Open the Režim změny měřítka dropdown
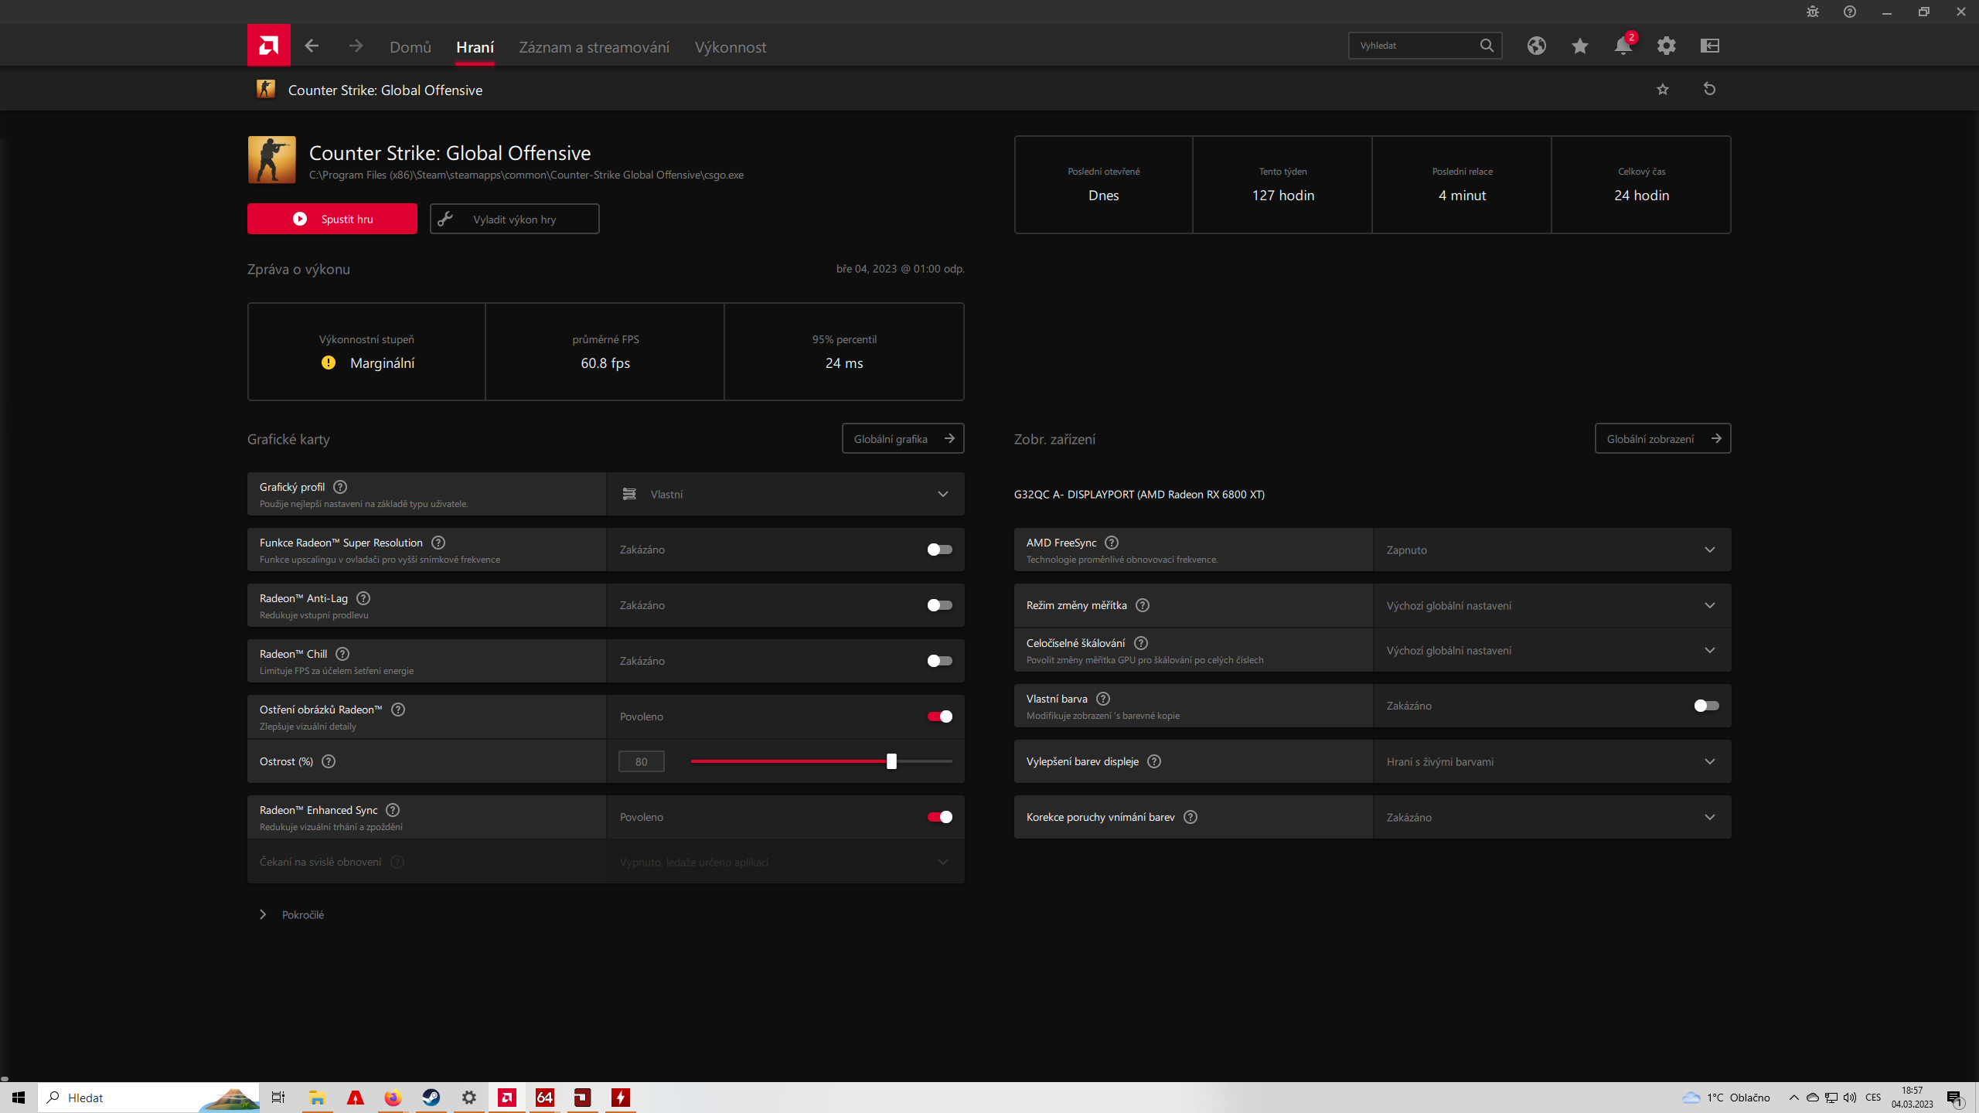This screenshot has height=1113, width=1979. click(x=1552, y=605)
